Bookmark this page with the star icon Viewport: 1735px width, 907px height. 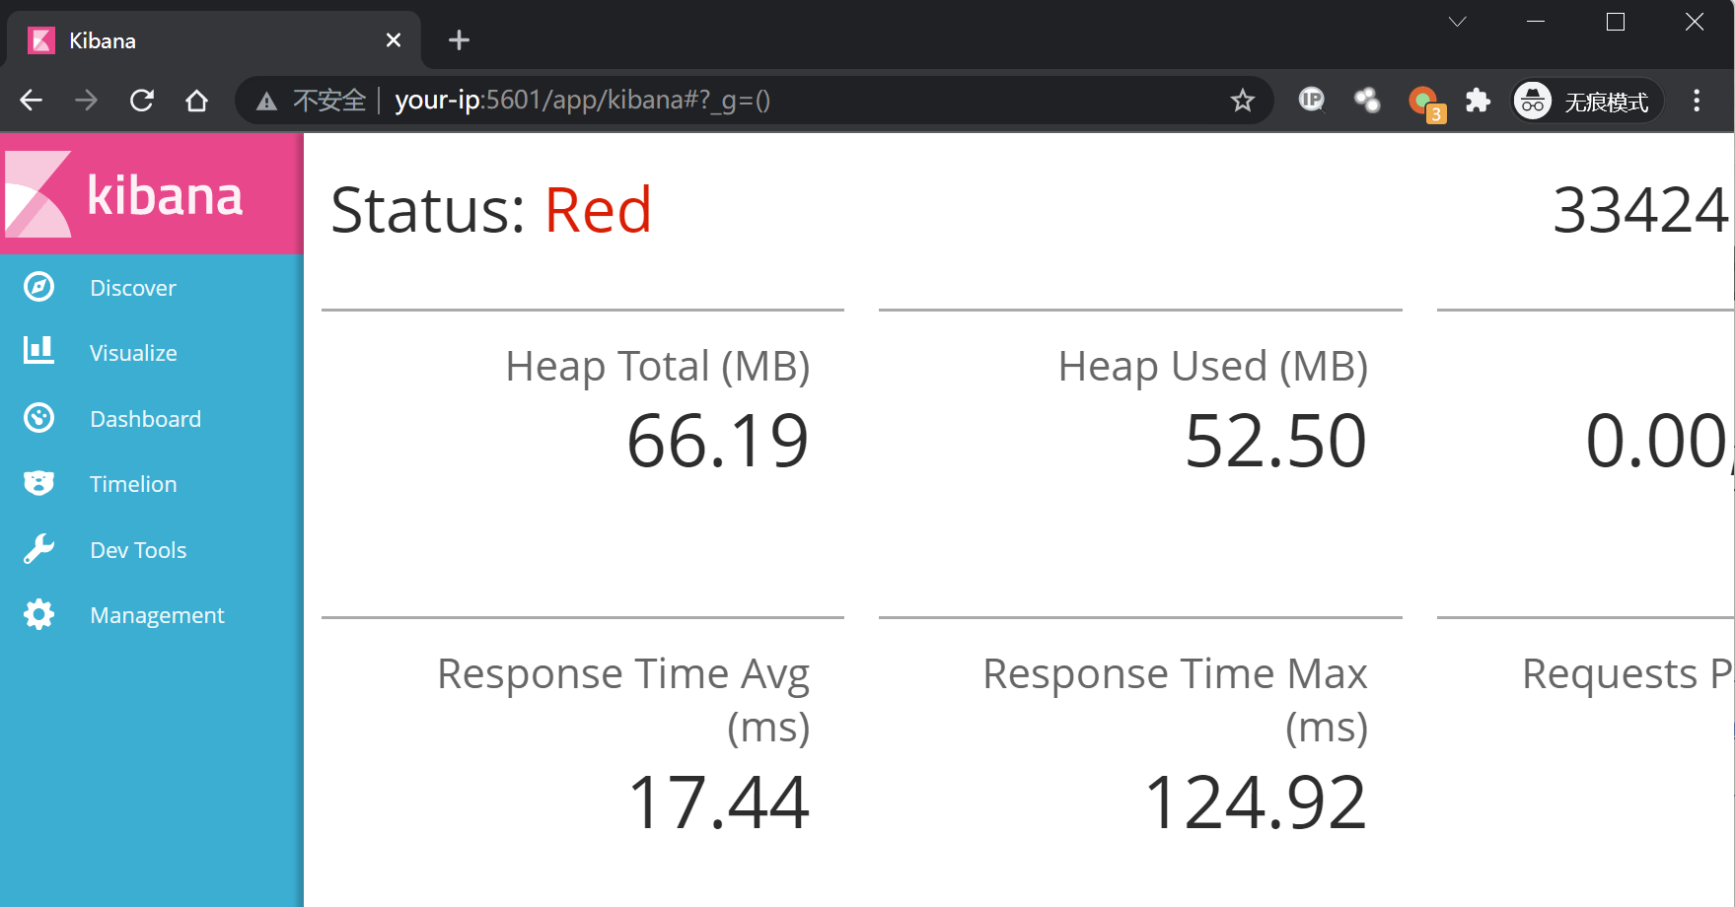tap(1243, 100)
